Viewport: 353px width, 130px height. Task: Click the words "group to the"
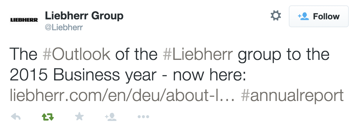click(x=284, y=54)
